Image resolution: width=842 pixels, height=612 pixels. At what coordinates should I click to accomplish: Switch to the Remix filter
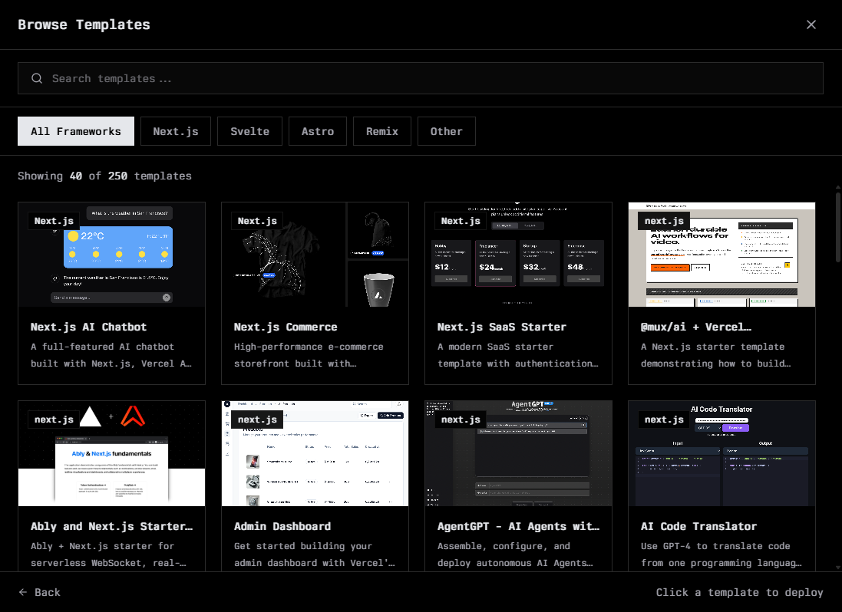(x=382, y=131)
